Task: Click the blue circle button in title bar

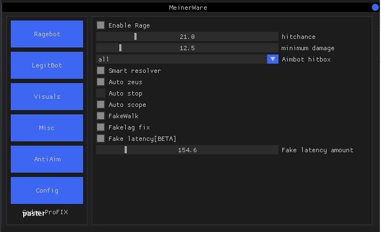Action: [x=375, y=7]
